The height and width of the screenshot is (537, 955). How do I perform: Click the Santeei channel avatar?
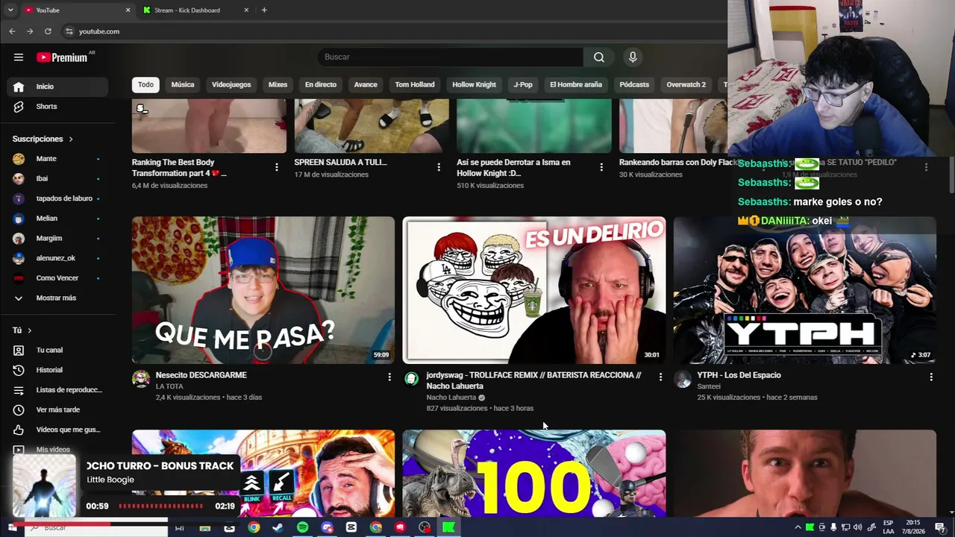683,379
